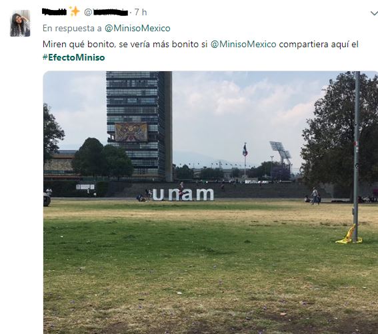The width and height of the screenshot is (378, 334).
Task: Click tweet text 'compartiera aquí el'
Action: [319, 45]
